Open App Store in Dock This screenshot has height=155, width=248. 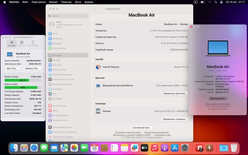(175, 148)
